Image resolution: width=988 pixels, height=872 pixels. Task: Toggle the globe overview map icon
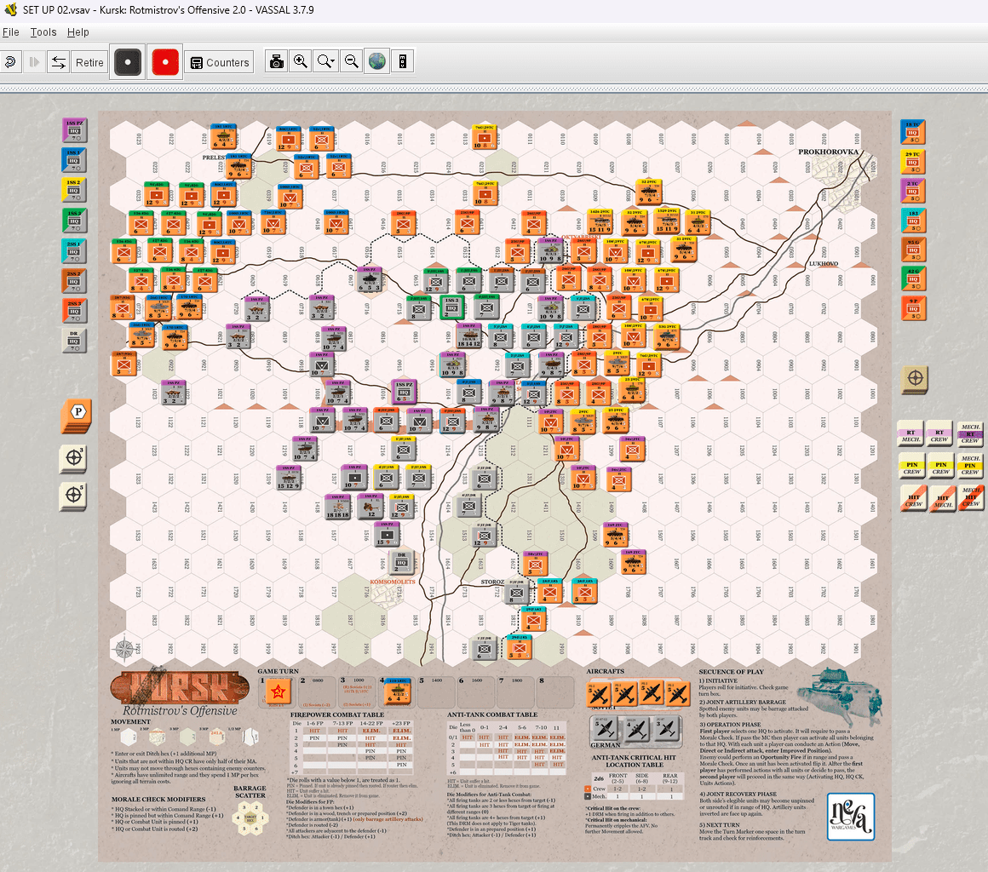376,61
